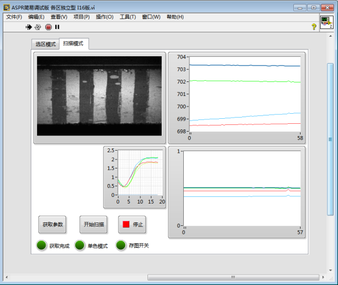Screen dimensions: 338x285
Task: Toggle the 获取完成 green LED indicator
Action: tap(42, 245)
